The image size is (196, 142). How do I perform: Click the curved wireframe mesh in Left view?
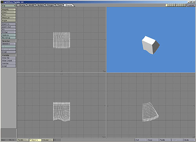[x=151, y=112]
